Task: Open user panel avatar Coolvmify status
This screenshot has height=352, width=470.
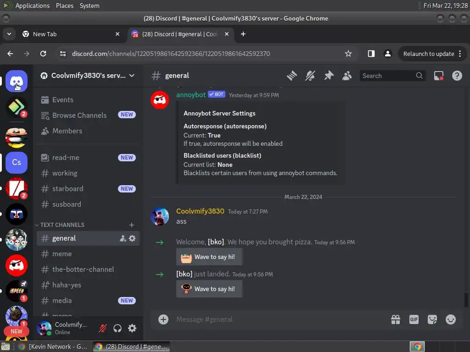Action: (44, 328)
